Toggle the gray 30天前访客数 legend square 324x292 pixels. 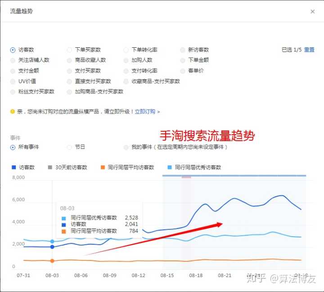click(x=50, y=167)
